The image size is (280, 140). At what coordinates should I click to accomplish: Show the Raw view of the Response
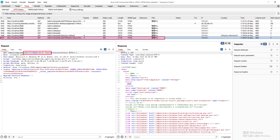coord(129,50)
